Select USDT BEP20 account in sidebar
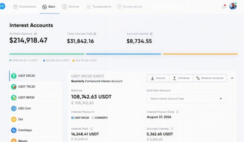The height and width of the screenshot is (142, 244). point(36,98)
